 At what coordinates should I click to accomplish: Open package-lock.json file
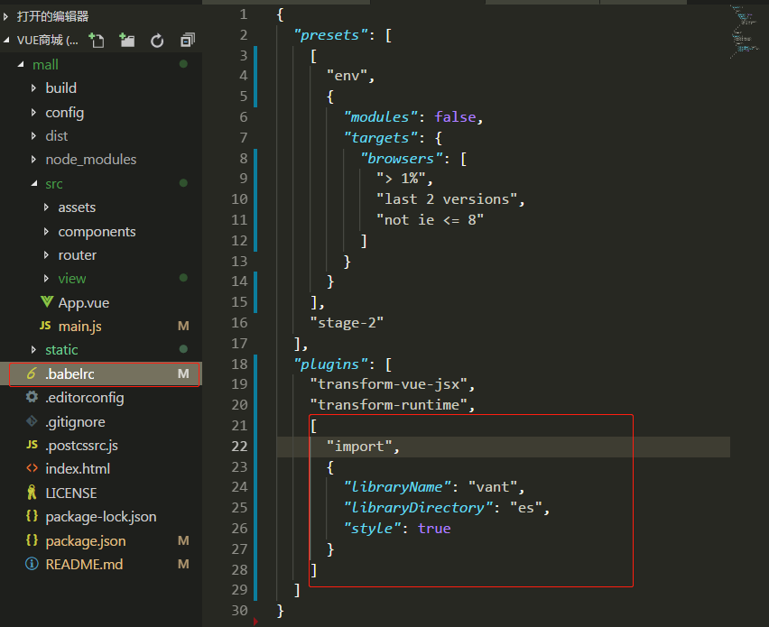(101, 517)
